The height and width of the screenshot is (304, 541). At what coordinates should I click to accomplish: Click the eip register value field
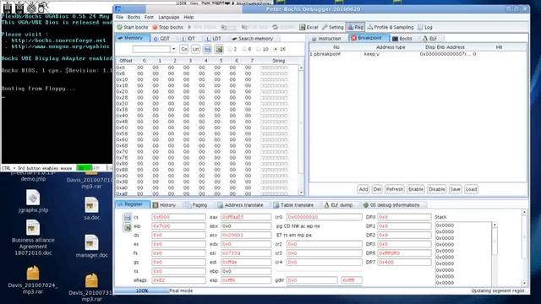pyautogui.click(x=178, y=226)
